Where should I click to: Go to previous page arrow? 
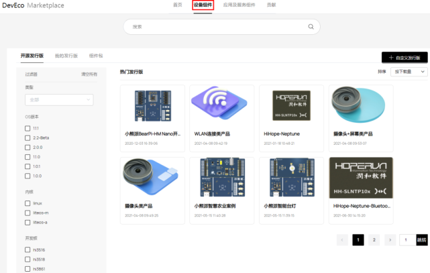(342, 240)
